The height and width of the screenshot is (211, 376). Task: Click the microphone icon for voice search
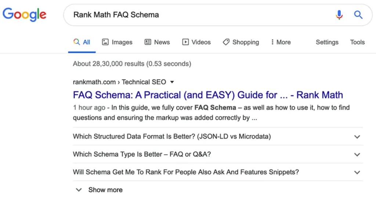point(339,15)
